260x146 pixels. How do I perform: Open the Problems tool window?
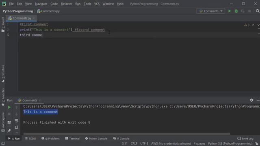pyautogui.click(x=50, y=138)
